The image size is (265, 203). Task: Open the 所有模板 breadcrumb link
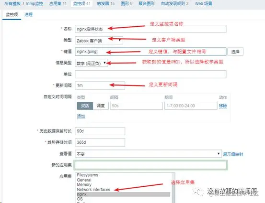(x=12, y=3)
